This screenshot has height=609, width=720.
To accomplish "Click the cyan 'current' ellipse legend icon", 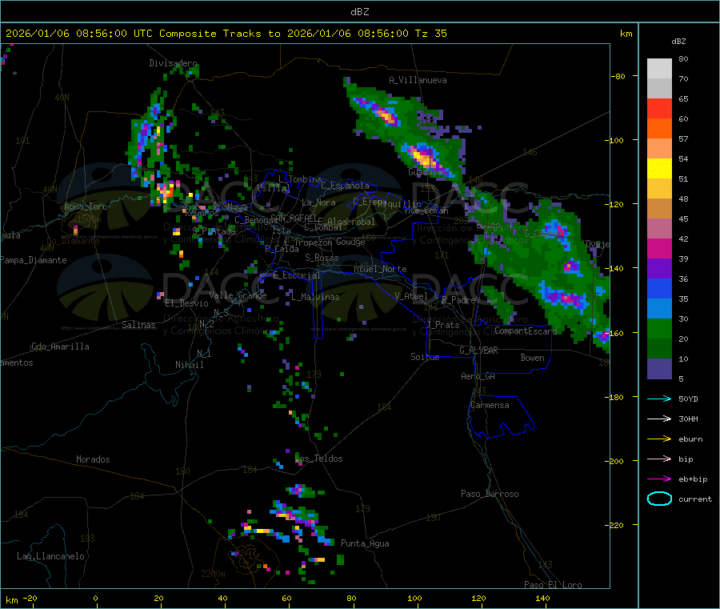I will click(x=659, y=499).
